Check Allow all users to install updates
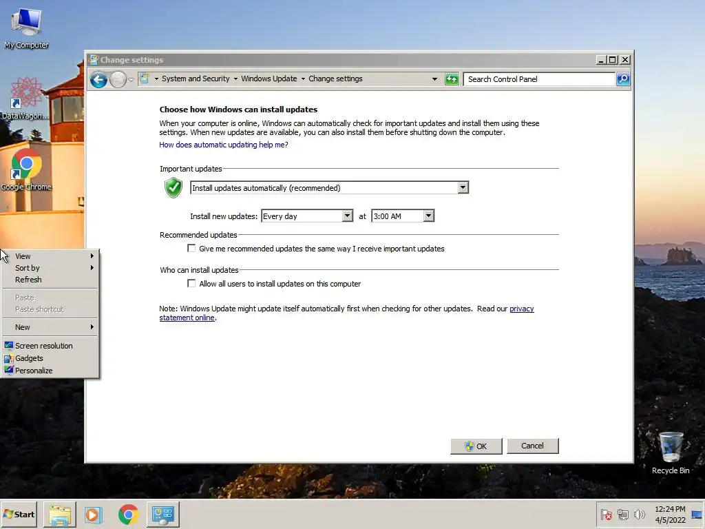Screen dimensions: 705x529 191,283
